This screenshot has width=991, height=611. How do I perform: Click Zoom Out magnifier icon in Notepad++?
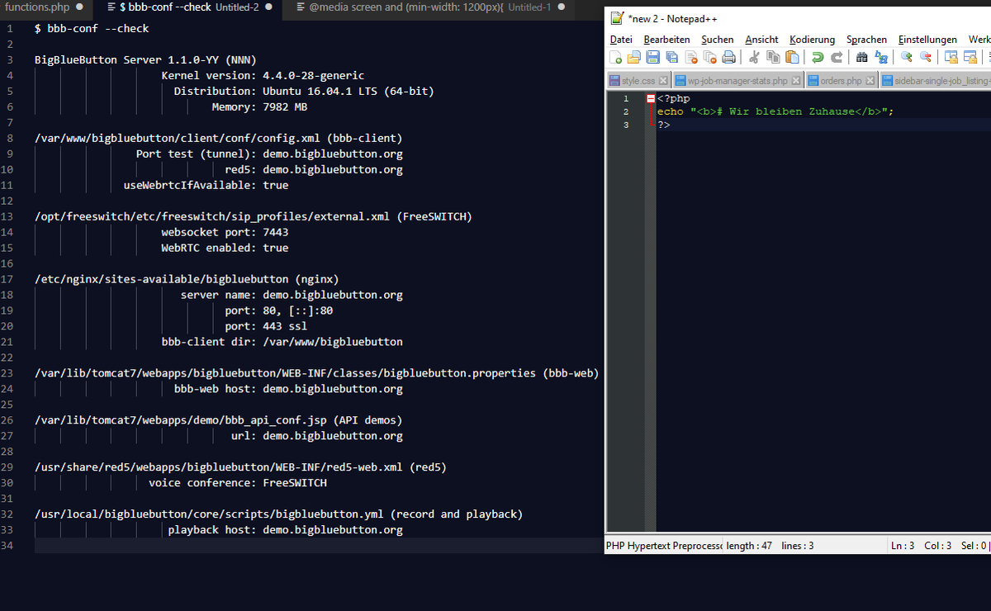tap(926, 57)
